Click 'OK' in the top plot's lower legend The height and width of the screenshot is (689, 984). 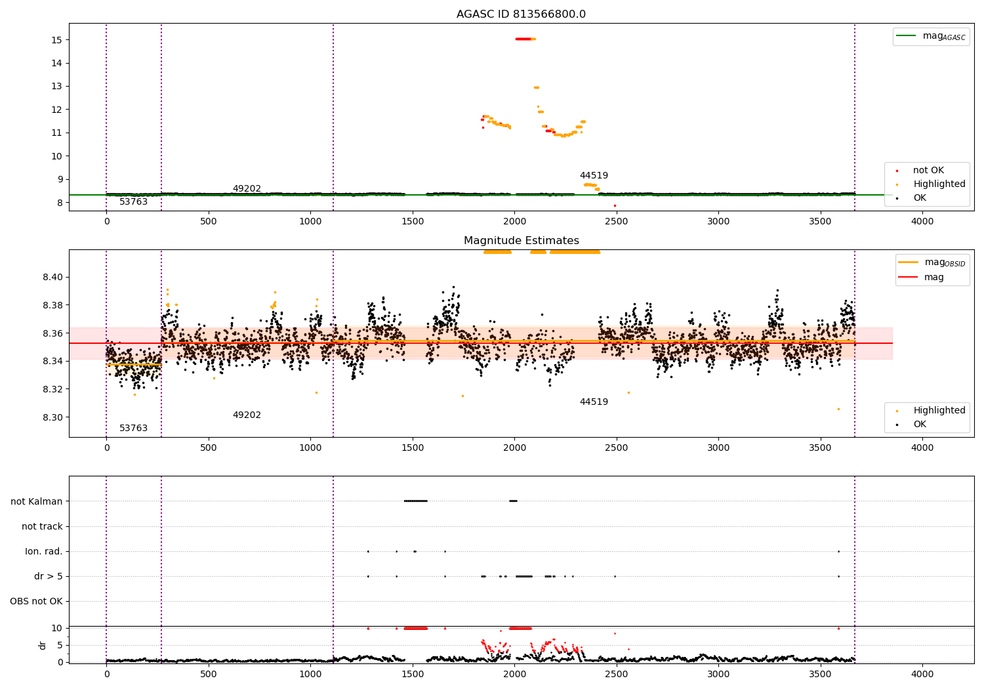click(x=920, y=198)
